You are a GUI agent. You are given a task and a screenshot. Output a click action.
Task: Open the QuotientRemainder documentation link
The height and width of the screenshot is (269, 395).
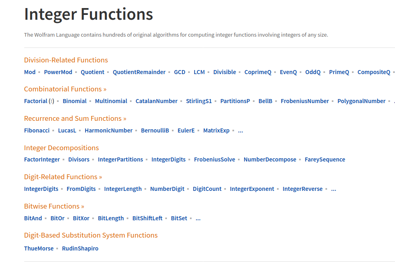pos(139,72)
